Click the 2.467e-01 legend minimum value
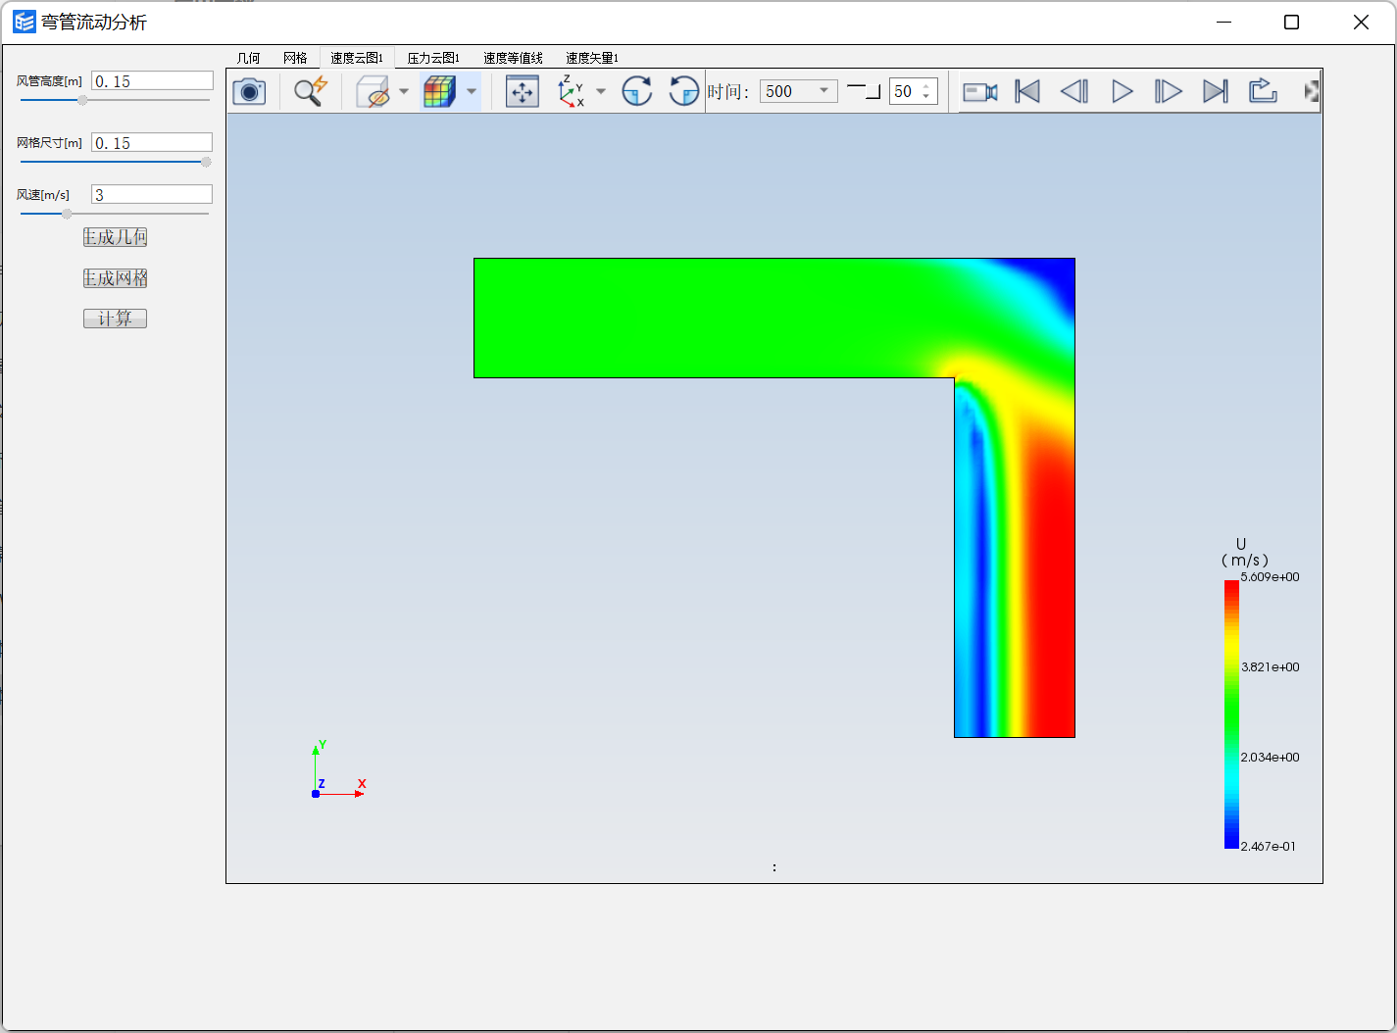1397x1033 pixels. 1268,847
